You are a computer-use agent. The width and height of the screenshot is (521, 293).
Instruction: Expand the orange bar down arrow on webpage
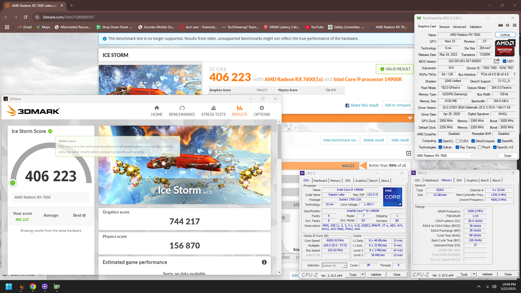(x=410, y=118)
